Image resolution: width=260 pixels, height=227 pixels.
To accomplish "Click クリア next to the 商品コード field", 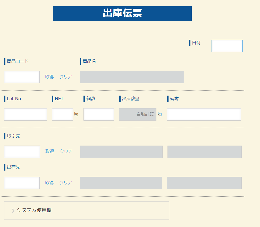I will coord(65,77).
